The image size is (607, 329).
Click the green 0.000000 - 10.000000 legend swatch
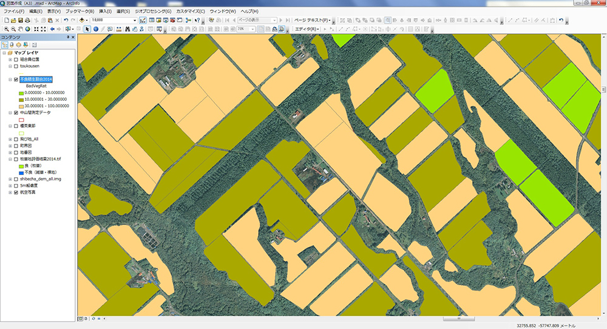(x=21, y=92)
